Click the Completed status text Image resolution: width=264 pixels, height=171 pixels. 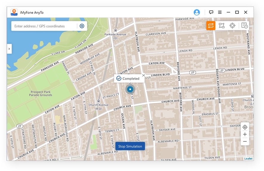(131, 79)
